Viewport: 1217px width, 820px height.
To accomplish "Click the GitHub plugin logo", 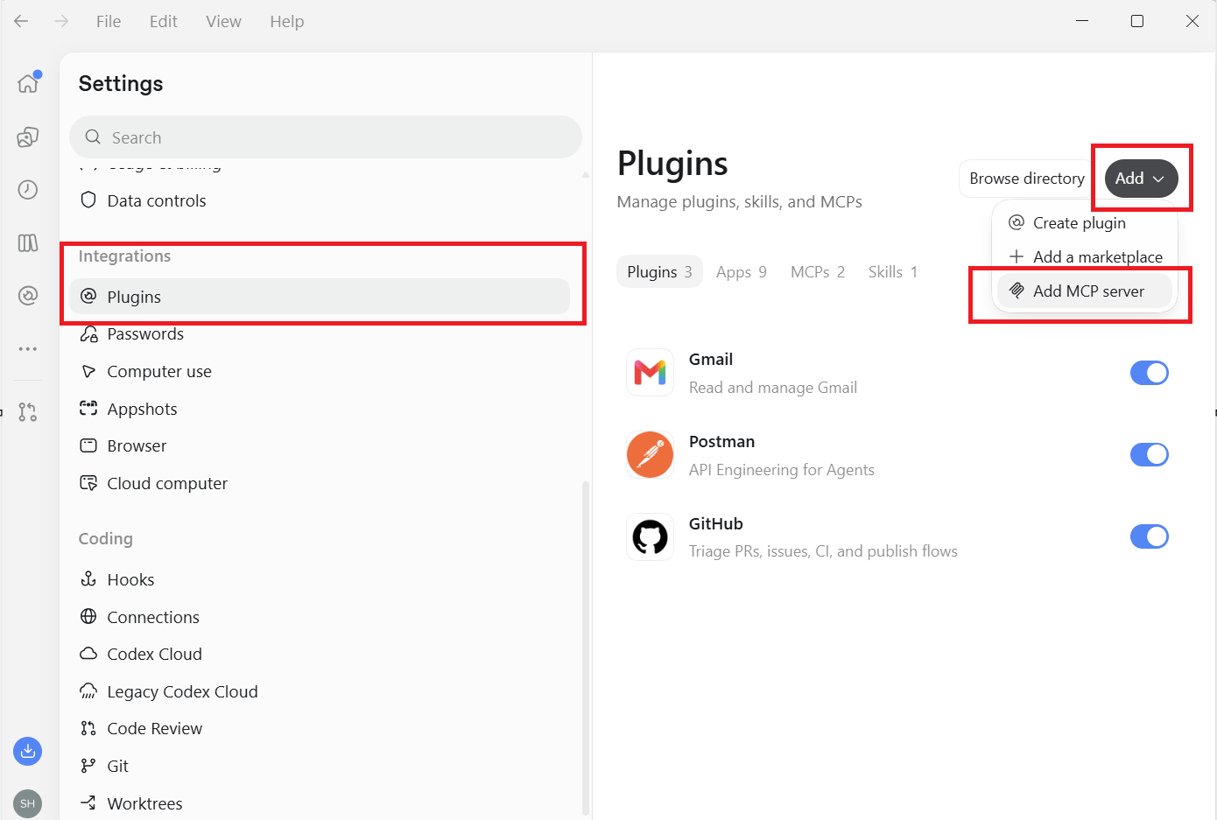I will click(x=650, y=537).
